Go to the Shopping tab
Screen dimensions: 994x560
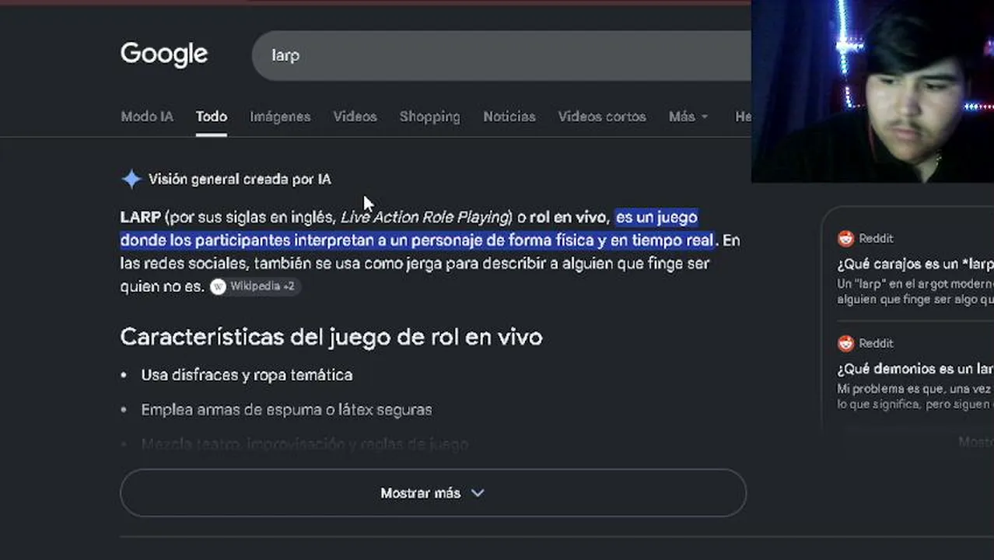(429, 117)
